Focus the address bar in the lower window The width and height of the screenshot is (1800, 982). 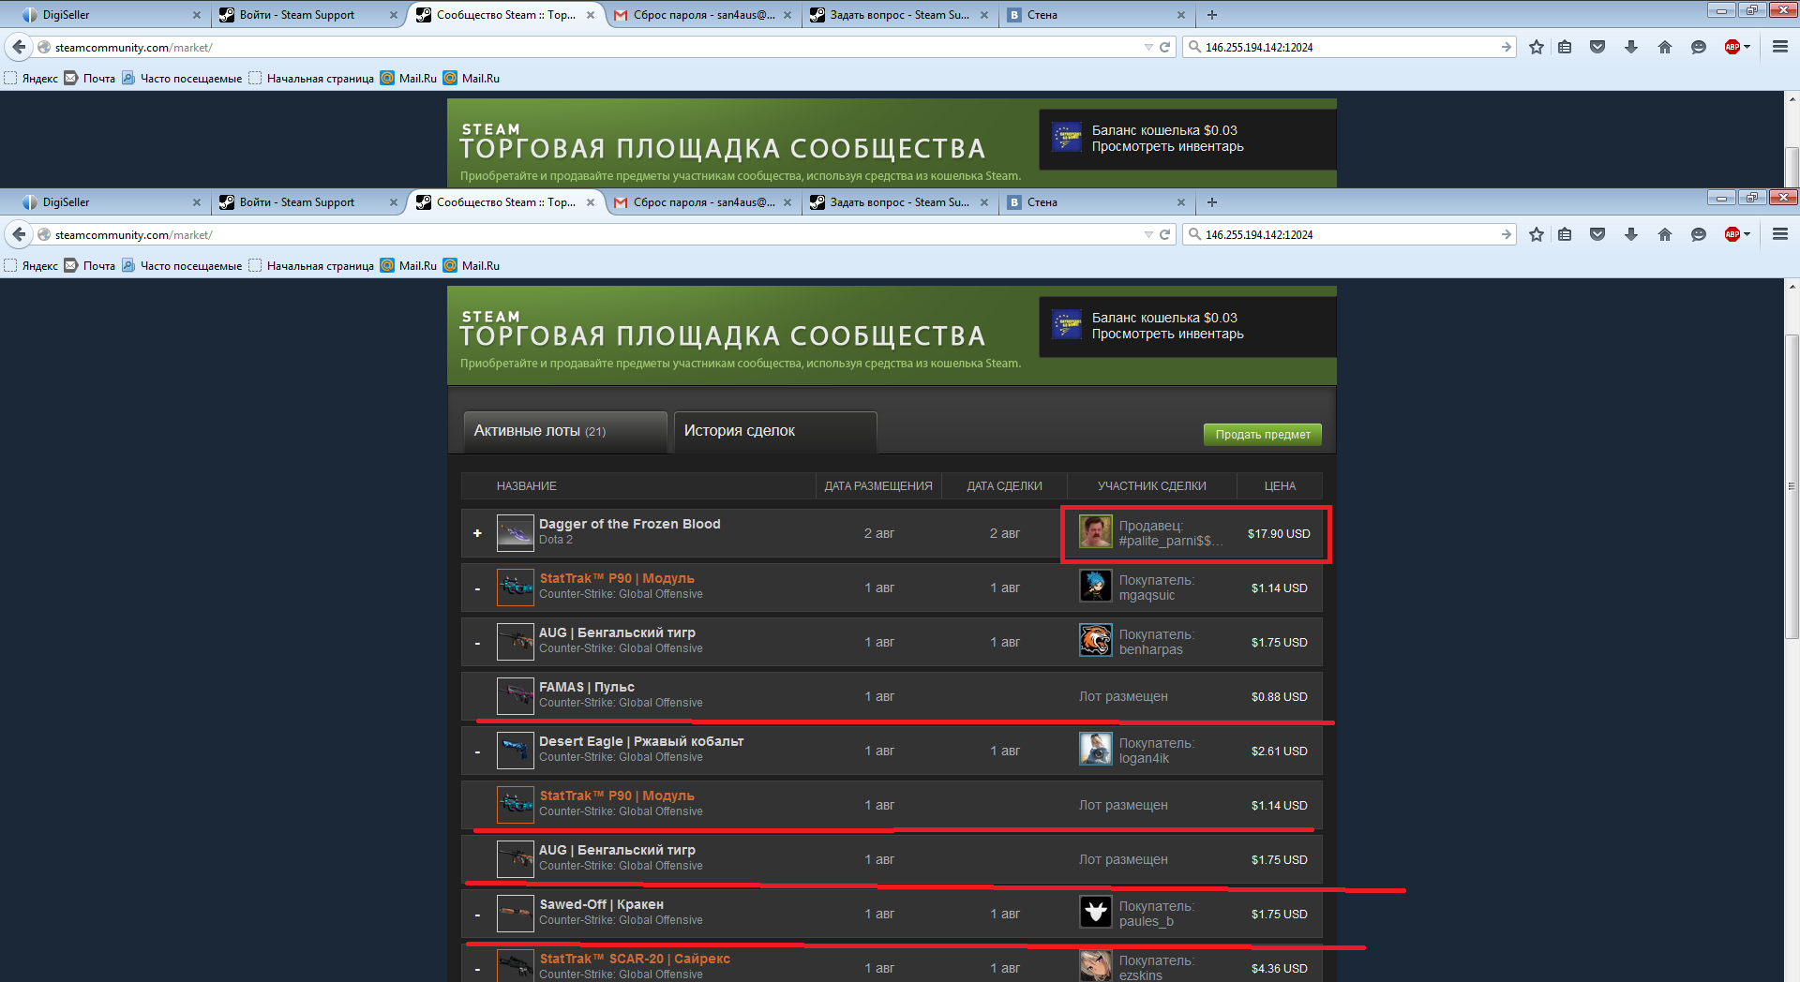click(591, 234)
